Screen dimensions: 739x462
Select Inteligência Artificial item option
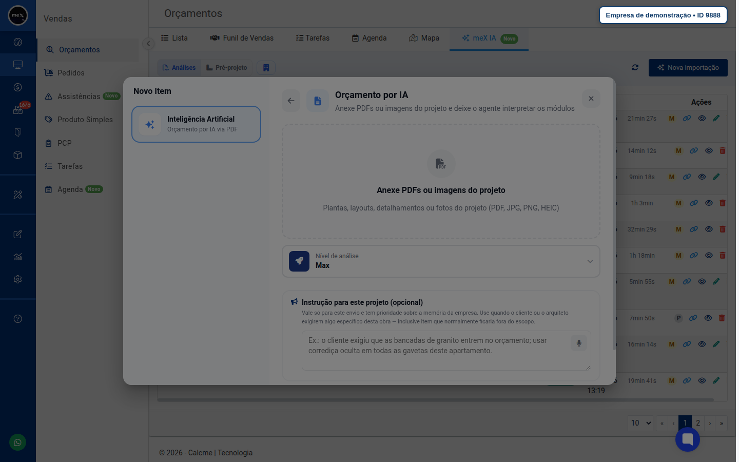(196, 124)
